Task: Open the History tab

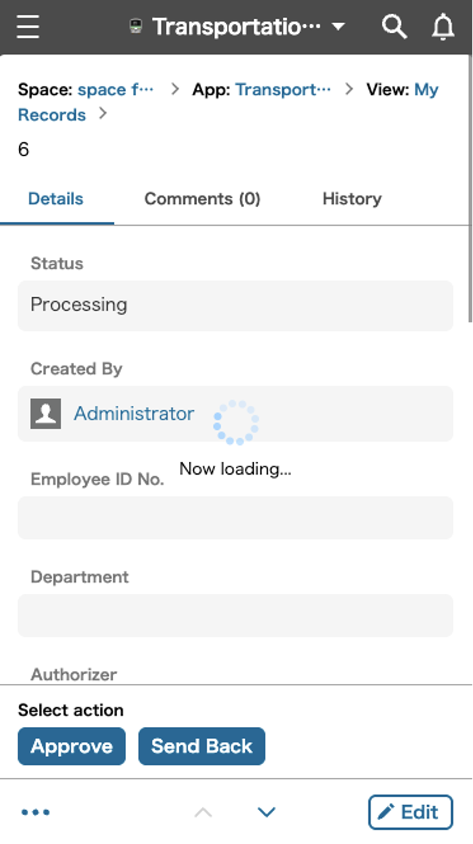Action: tap(352, 199)
